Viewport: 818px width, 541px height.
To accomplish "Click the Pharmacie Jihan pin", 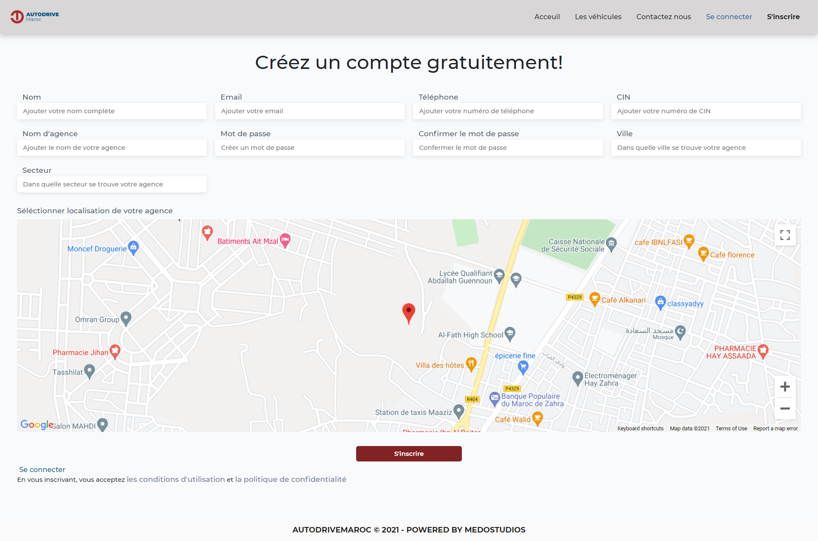I will [x=115, y=352].
